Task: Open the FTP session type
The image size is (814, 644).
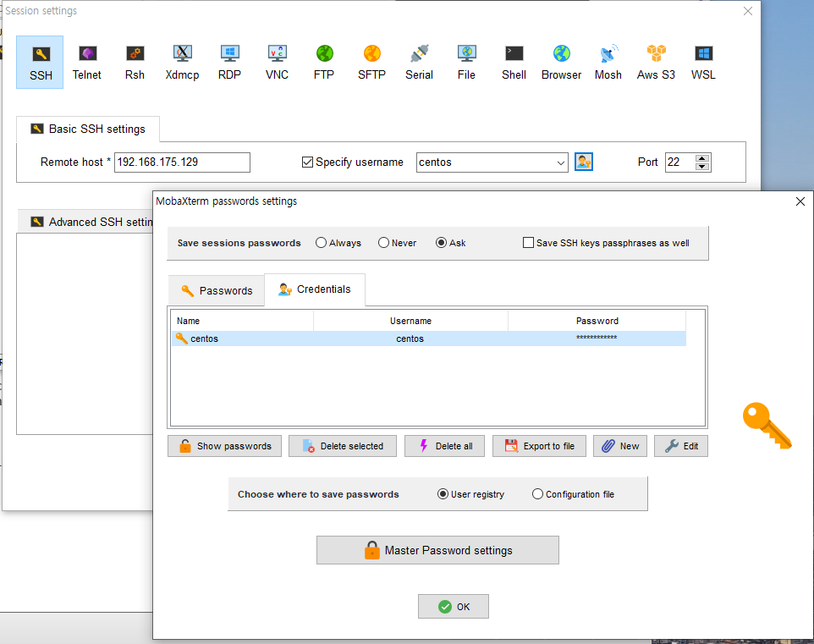Action: tap(324, 63)
